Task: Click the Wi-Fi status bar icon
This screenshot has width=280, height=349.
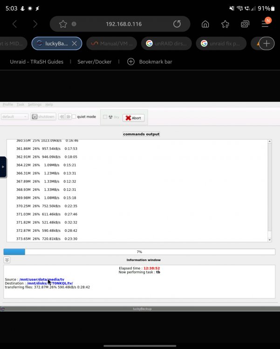Action: 239,8
